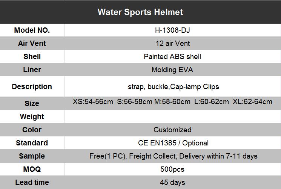
Task: Click the Painted ABS shell text
Action: [x=172, y=57]
